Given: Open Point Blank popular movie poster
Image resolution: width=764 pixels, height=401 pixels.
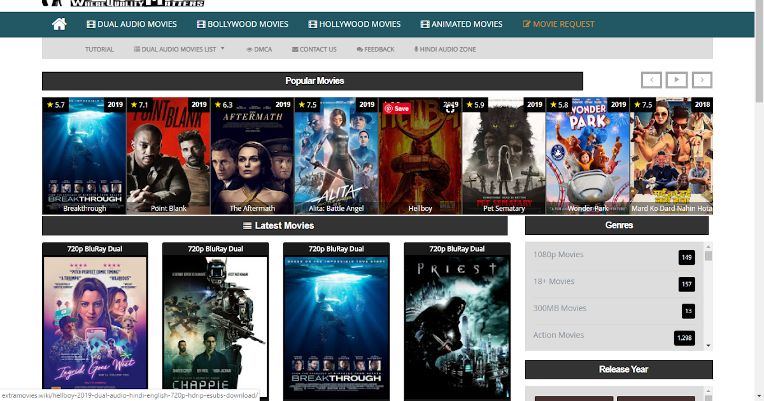Looking at the screenshot, I should (168, 156).
